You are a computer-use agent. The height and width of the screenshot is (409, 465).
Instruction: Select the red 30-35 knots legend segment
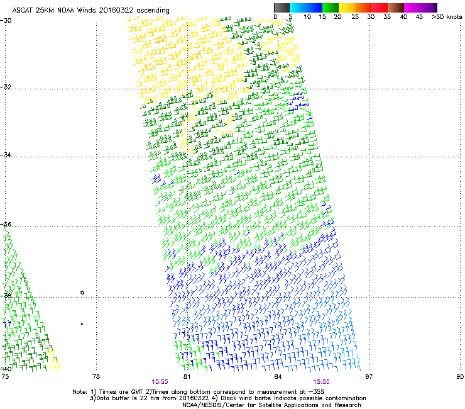pos(380,8)
